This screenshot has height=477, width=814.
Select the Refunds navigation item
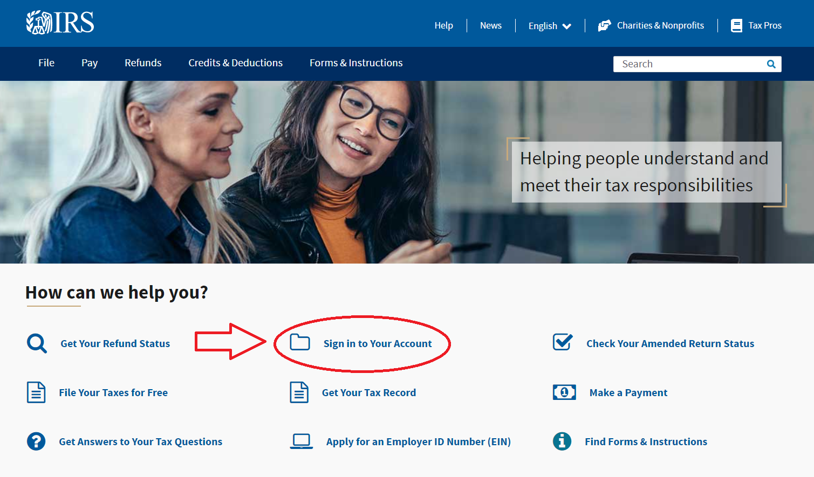pyautogui.click(x=142, y=63)
